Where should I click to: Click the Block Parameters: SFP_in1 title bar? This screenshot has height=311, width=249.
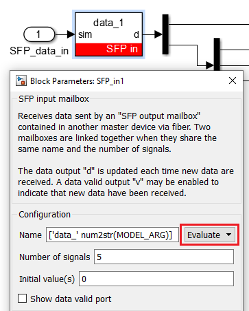tap(126, 81)
